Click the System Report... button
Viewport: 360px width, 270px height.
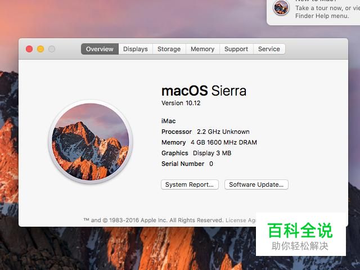coord(190,184)
